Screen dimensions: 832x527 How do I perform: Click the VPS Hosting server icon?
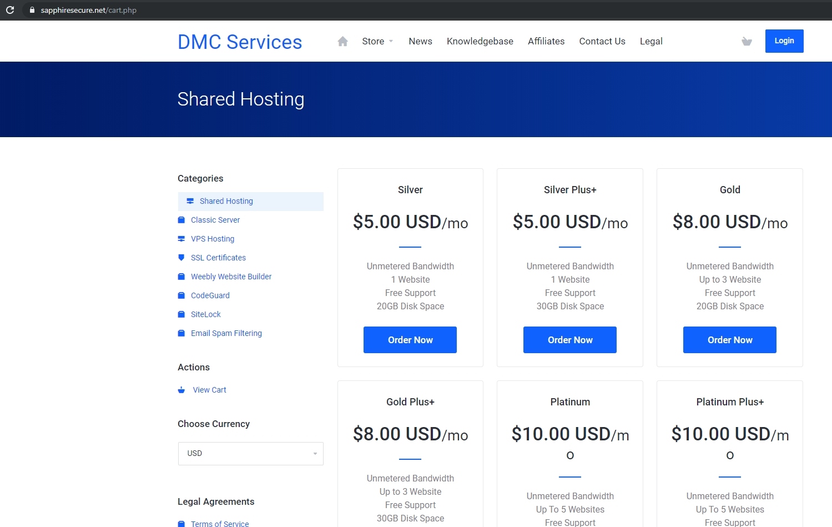[181, 239]
